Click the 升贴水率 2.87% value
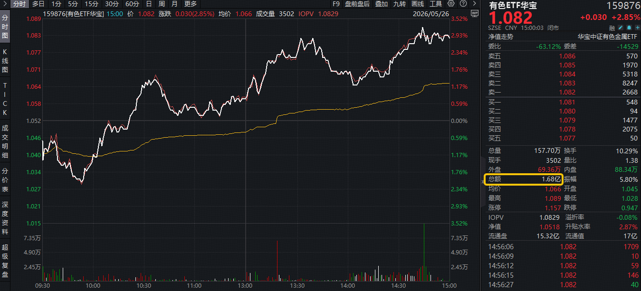Viewport: 641px width, 291px height. [x=628, y=226]
